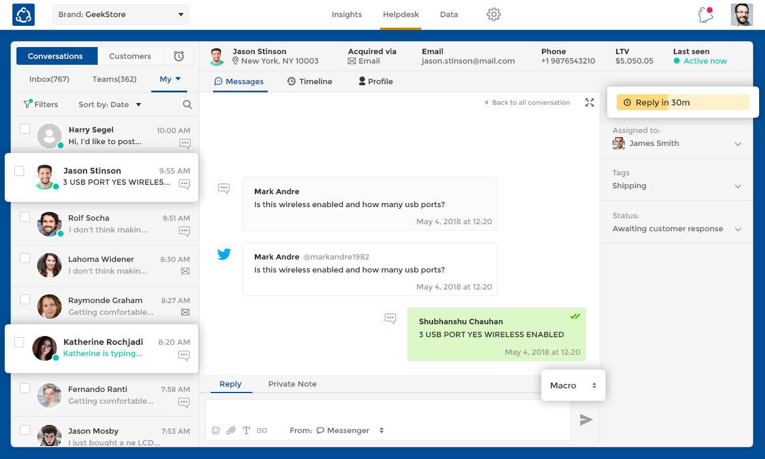Click the search magnifier in conversation list
The image size is (765, 459).
(x=187, y=105)
